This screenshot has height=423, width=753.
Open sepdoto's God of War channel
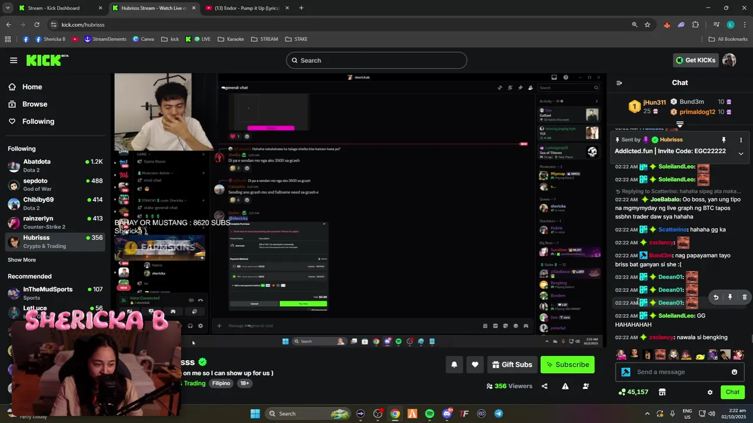55,184
